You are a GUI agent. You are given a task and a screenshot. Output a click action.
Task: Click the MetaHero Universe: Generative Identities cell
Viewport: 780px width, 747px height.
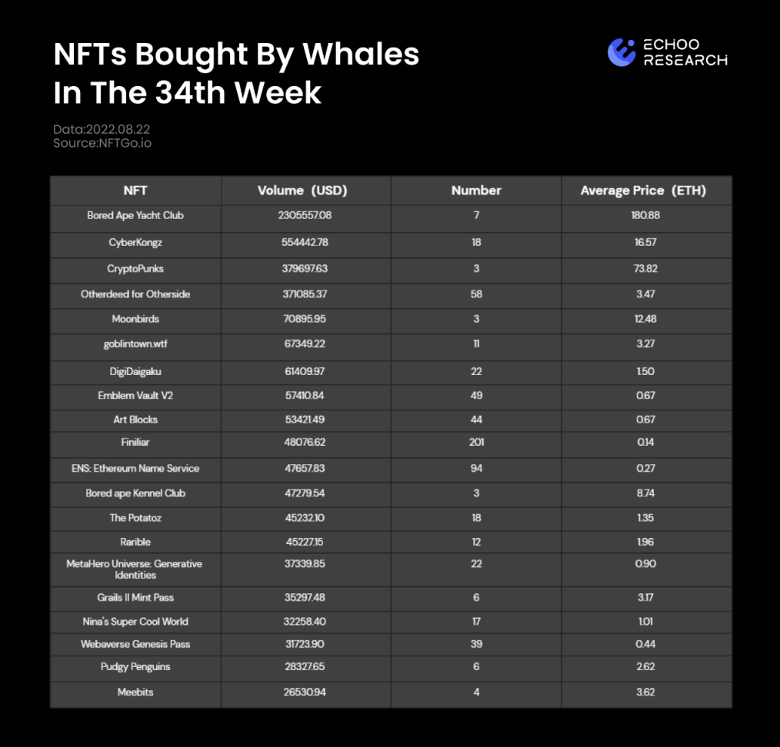pos(135,569)
